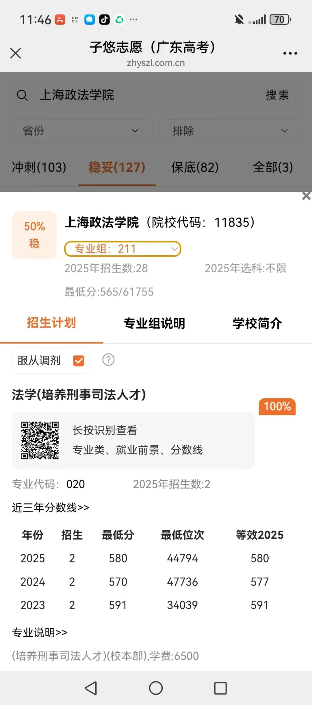Tap the help question mark icon

(x=108, y=360)
